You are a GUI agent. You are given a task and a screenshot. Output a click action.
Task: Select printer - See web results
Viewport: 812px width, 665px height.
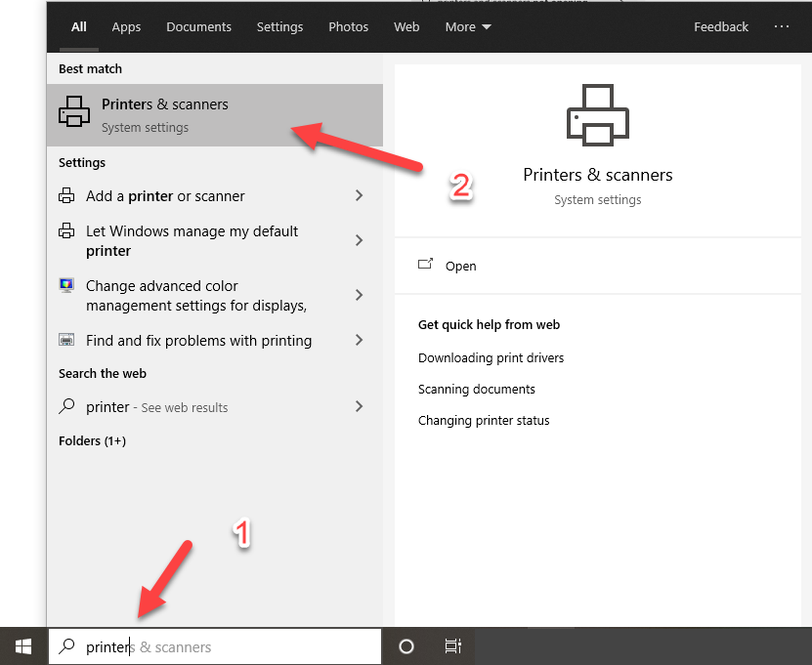click(157, 407)
